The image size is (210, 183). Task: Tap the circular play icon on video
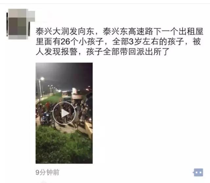tap(64, 113)
